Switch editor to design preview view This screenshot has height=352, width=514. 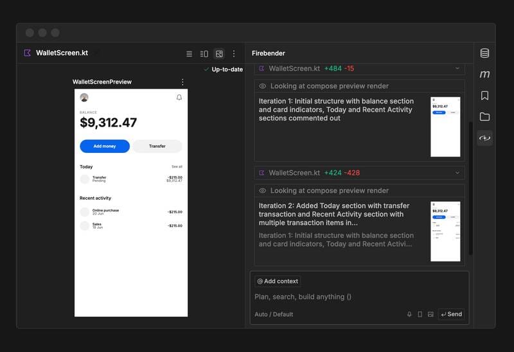point(219,54)
